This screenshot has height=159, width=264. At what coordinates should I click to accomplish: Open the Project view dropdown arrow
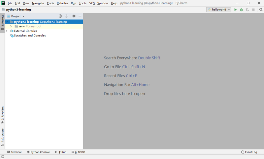(23, 16)
